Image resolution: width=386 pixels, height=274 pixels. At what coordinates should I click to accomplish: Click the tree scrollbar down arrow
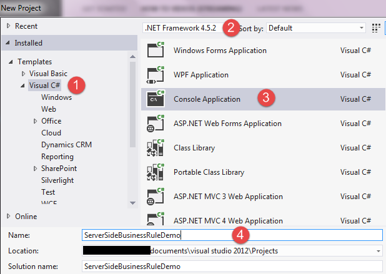(x=132, y=203)
